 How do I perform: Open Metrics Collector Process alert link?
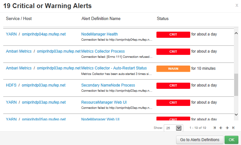pos(103,51)
